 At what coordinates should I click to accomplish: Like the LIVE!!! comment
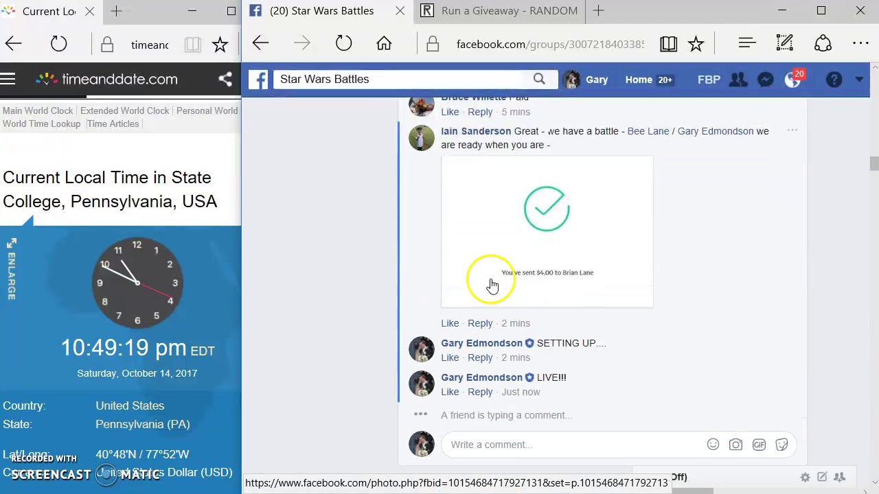pyautogui.click(x=450, y=392)
